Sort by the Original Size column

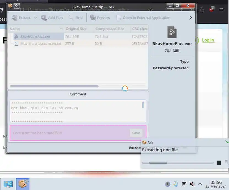pyautogui.click(x=79, y=29)
